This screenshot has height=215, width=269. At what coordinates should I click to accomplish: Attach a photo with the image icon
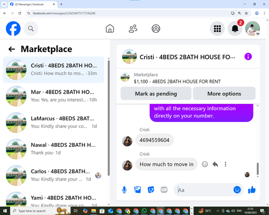[138, 190]
